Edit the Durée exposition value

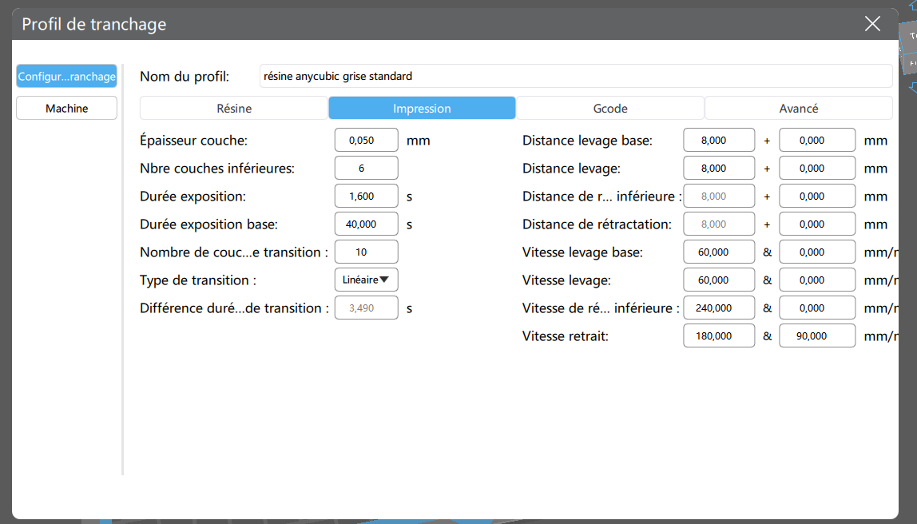coord(366,196)
